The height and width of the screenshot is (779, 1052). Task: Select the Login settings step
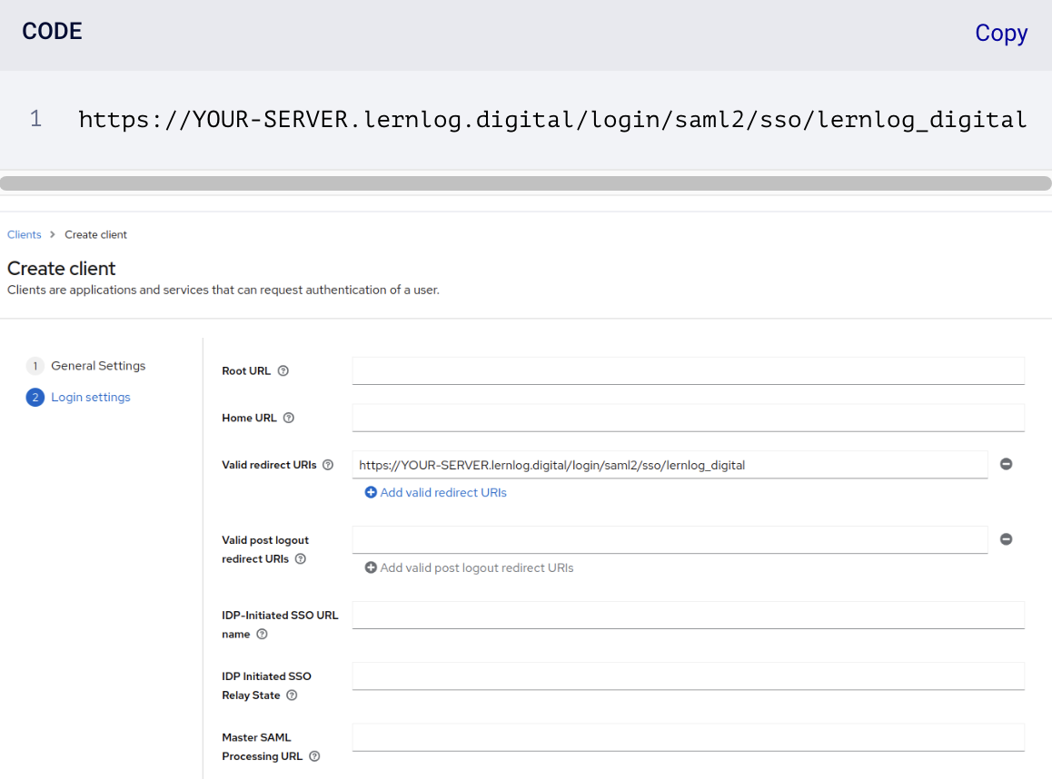pos(90,398)
